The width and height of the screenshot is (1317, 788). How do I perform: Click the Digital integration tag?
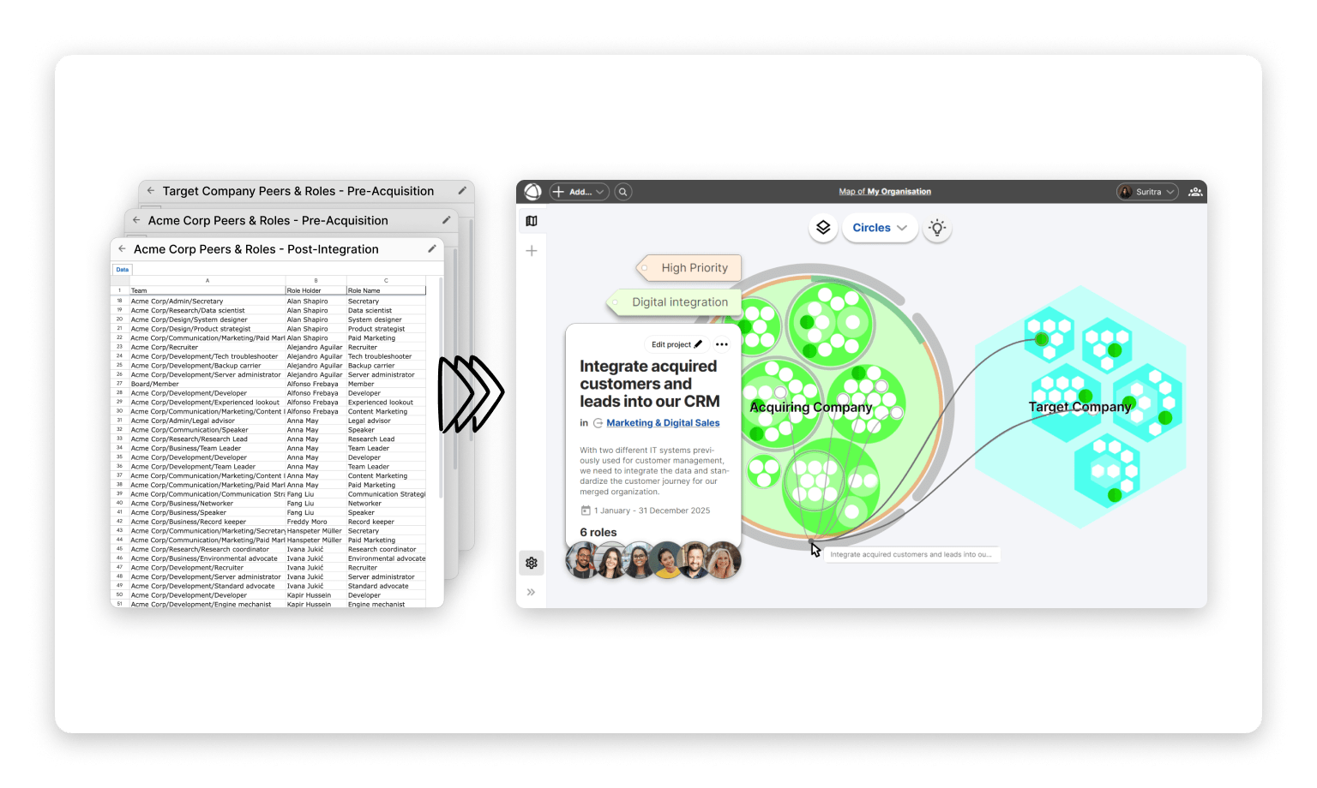pos(674,302)
